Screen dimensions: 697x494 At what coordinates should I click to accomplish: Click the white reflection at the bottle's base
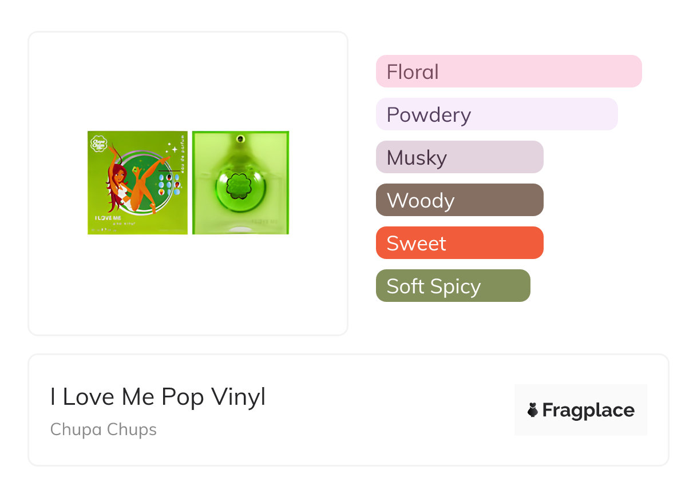click(x=240, y=229)
